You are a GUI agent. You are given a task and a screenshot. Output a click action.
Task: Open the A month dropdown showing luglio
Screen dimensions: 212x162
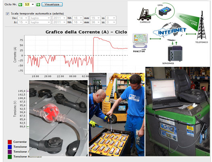click(40, 22)
